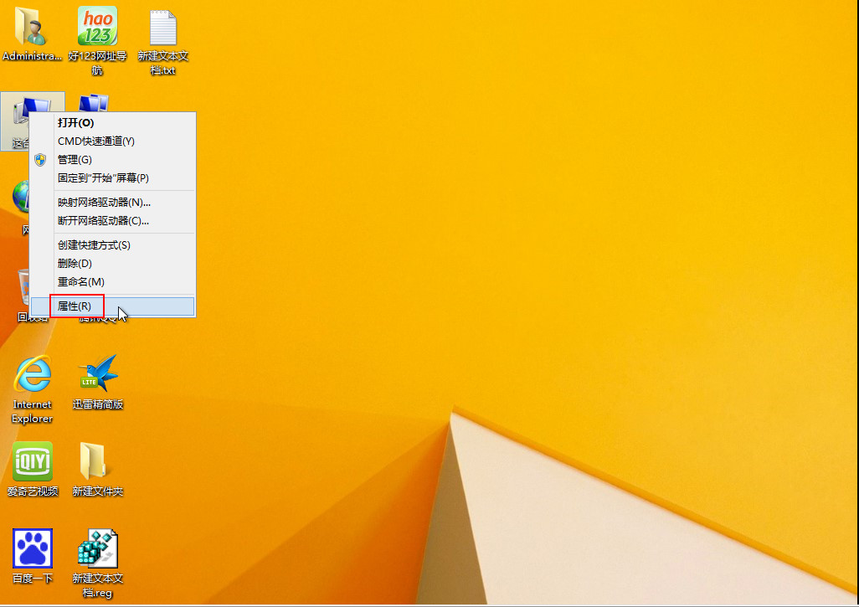This screenshot has width=859, height=607.
Task: Select the 新建文件夹 folder icon
Action: click(x=97, y=461)
